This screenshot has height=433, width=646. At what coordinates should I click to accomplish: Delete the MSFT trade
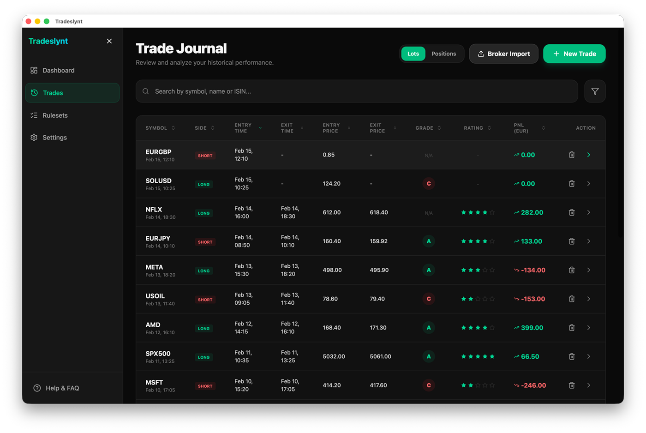pyautogui.click(x=572, y=385)
